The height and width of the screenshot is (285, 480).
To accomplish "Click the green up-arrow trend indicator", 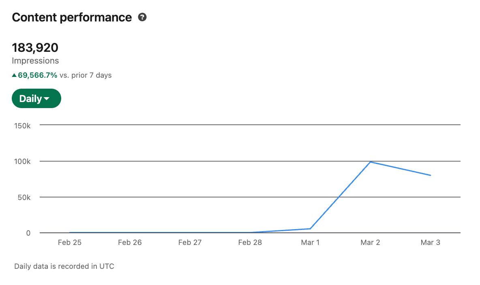I will click(14, 75).
